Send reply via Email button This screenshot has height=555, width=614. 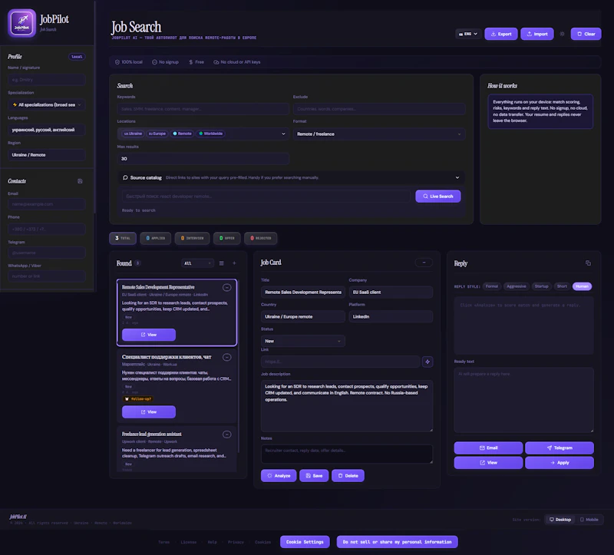point(488,448)
